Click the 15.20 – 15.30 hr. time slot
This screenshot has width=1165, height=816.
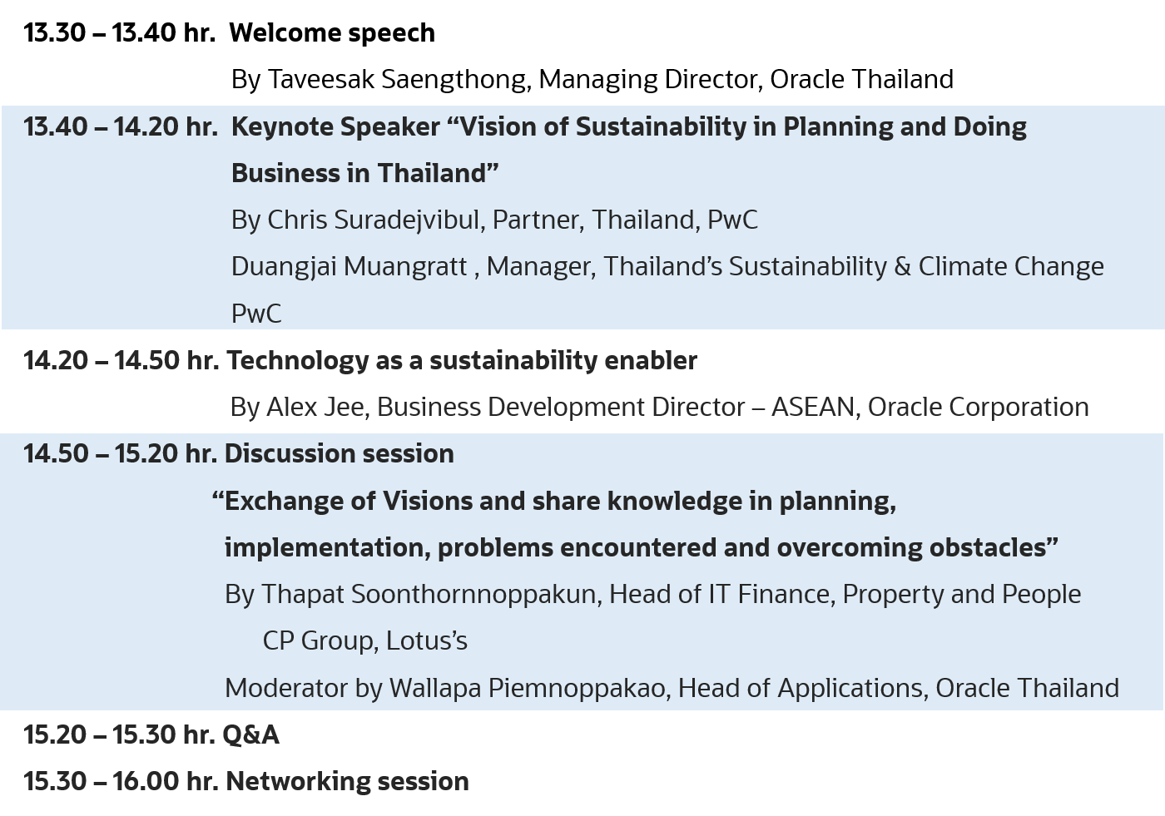119,735
